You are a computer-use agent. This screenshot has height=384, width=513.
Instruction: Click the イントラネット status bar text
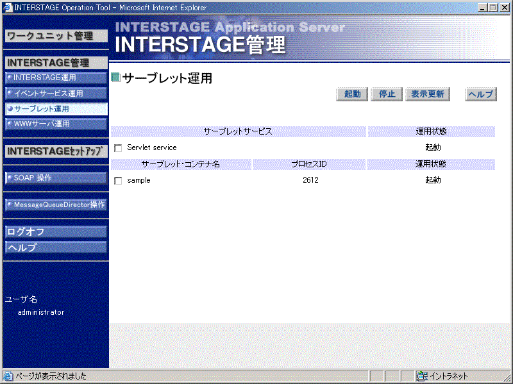(x=448, y=376)
